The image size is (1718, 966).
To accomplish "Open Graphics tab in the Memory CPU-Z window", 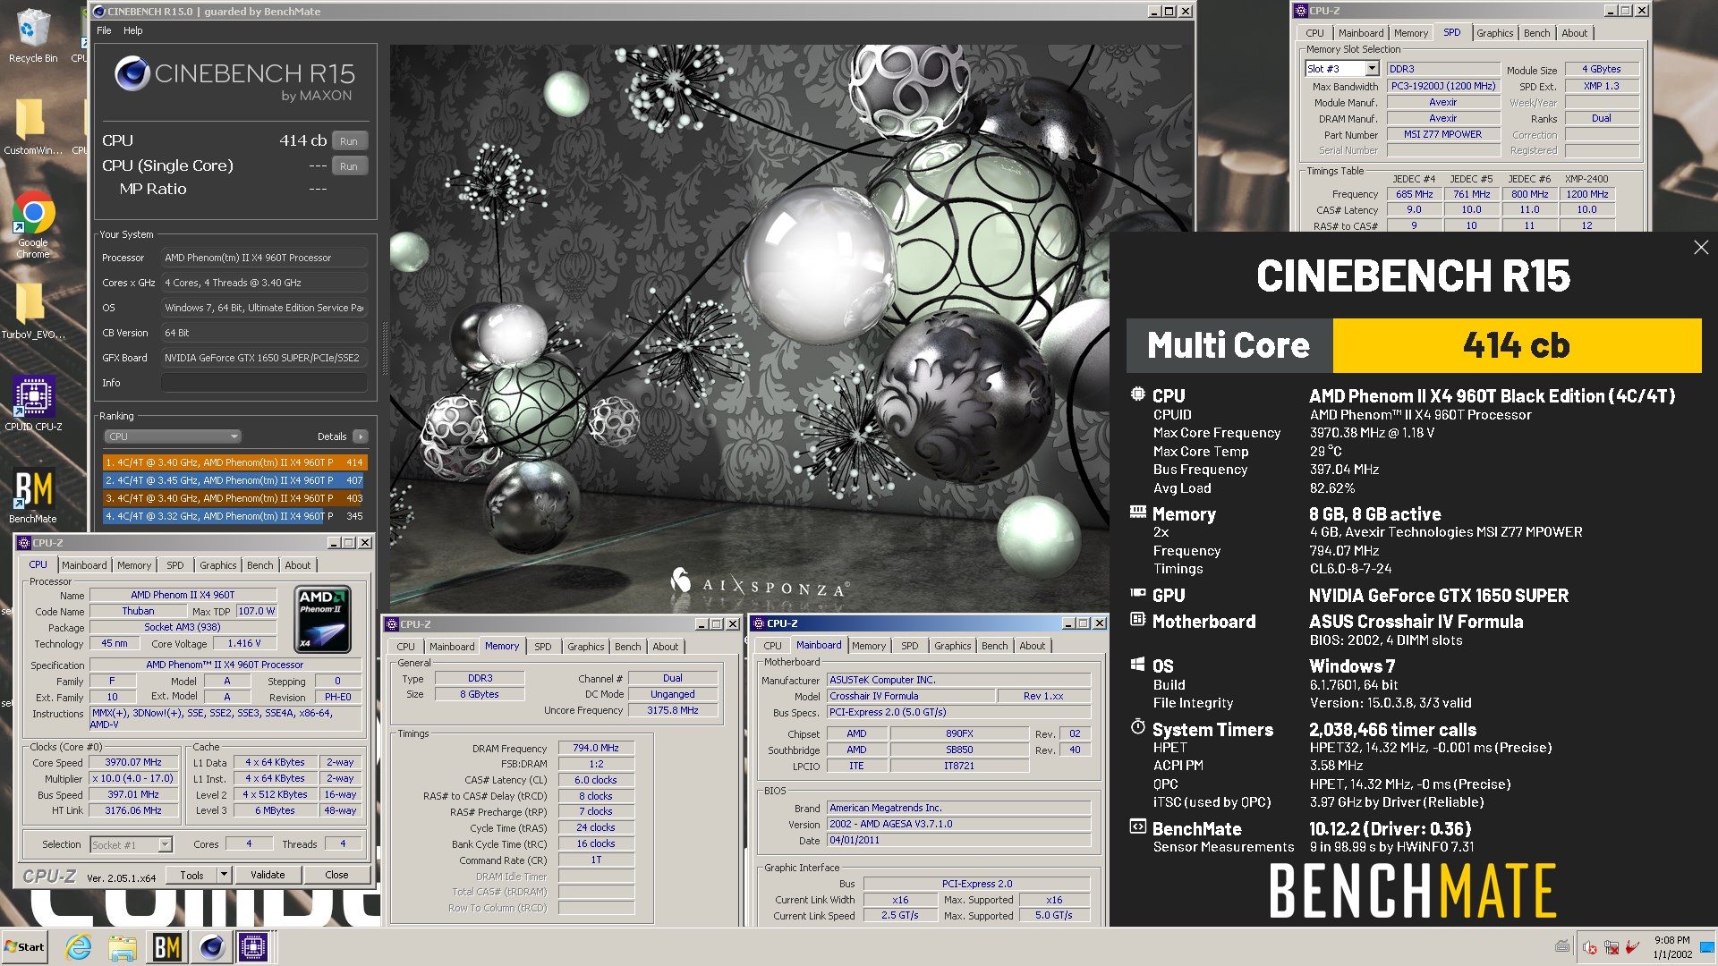I will click(585, 647).
